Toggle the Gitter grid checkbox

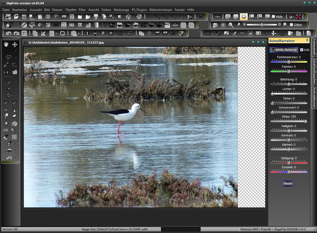291,25
